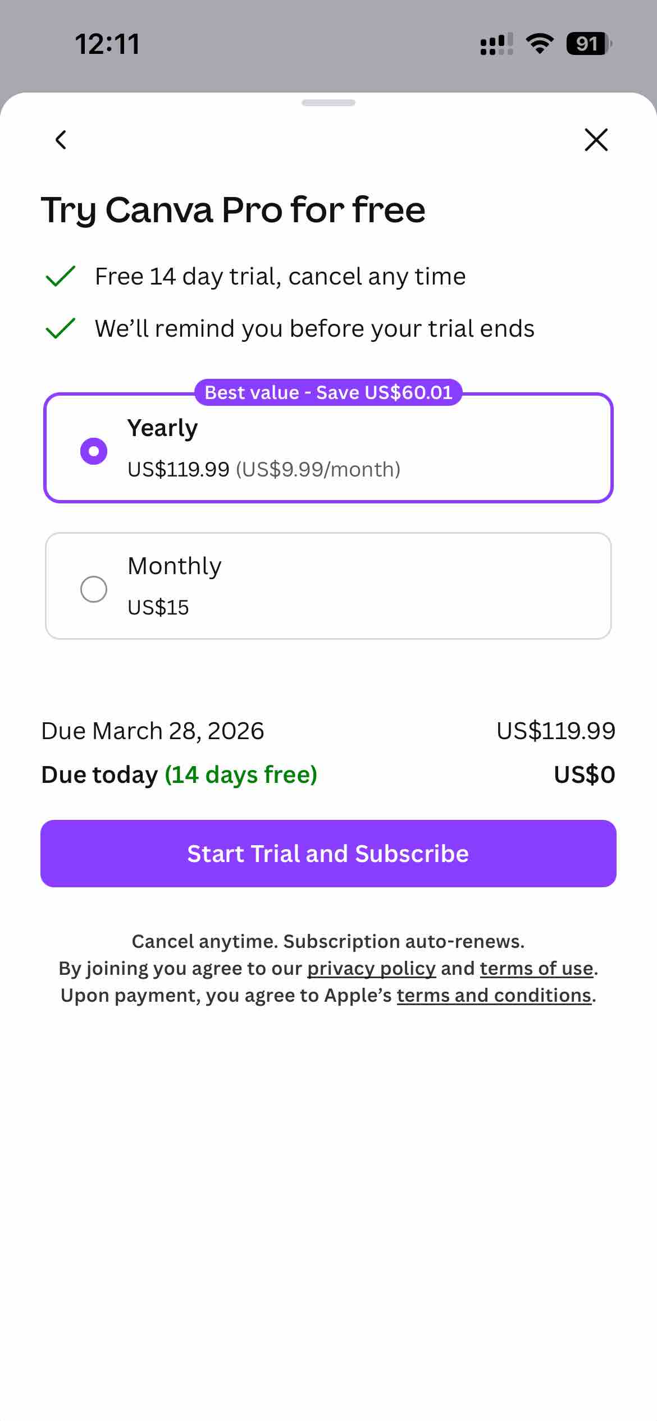Tap the free 14 day trial checkmark
Screen dimensions: 657x1421
pos(60,276)
